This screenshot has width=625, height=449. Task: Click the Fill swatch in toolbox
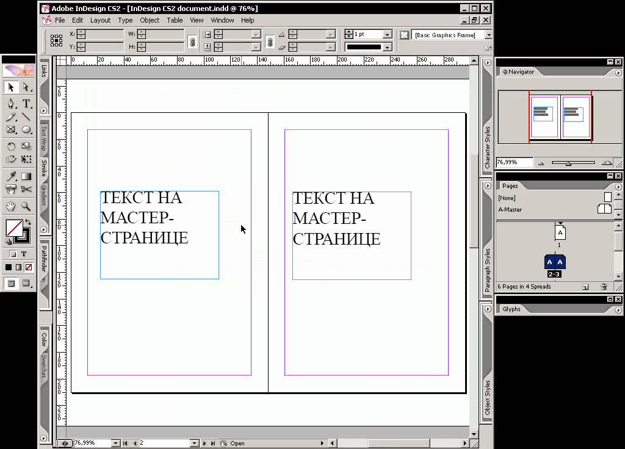click(15, 228)
